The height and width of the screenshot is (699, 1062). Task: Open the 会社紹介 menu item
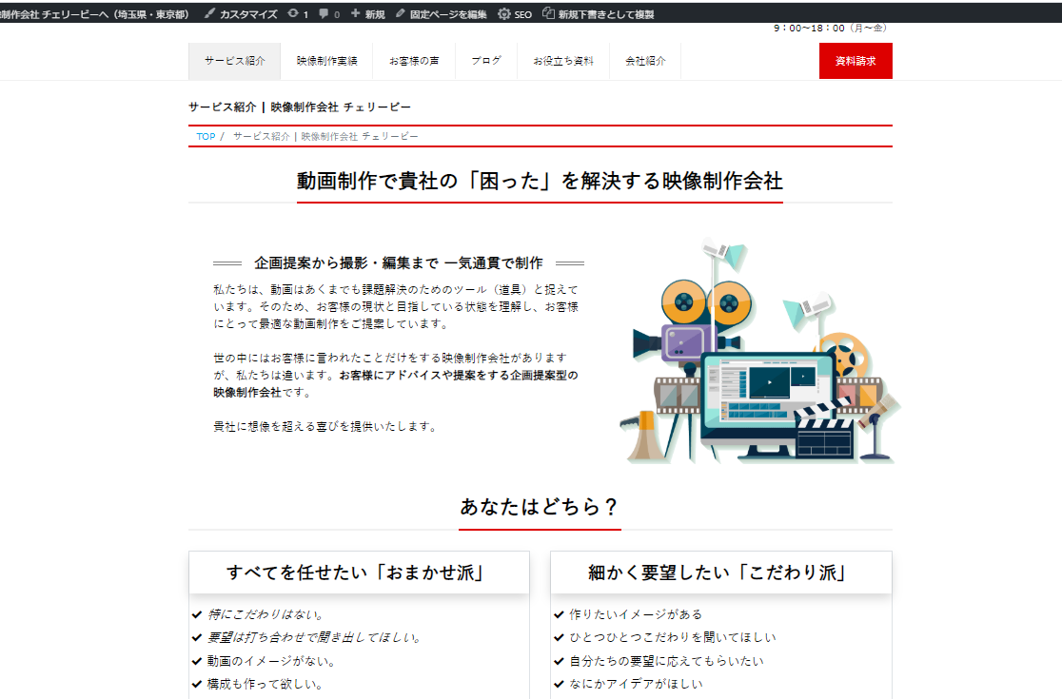(x=645, y=61)
